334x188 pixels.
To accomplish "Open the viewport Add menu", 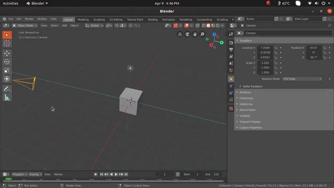I will (x=64, y=26).
